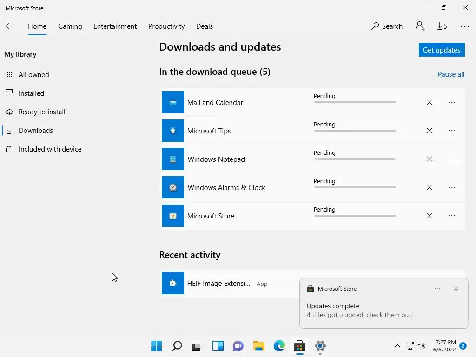
Task: Launch Microsoft Edge from taskbar
Action: coord(279,346)
